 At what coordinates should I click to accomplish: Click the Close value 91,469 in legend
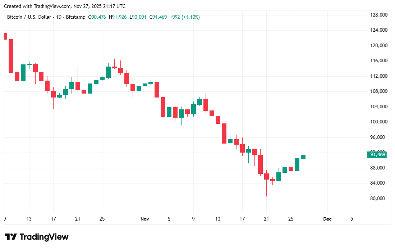pyautogui.click(x=160, y=17)
